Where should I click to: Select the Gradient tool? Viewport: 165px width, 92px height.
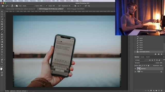pyautogui.click(x=2, y=42)
